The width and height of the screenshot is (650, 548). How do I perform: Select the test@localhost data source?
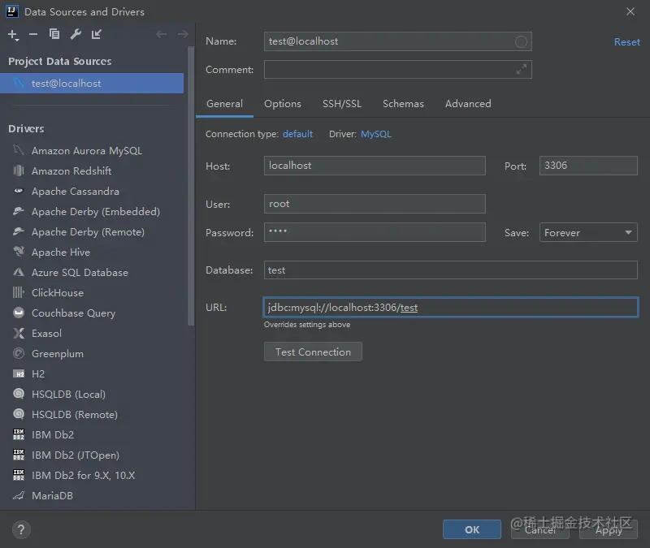pyautogui.click(x=92, y=84)
